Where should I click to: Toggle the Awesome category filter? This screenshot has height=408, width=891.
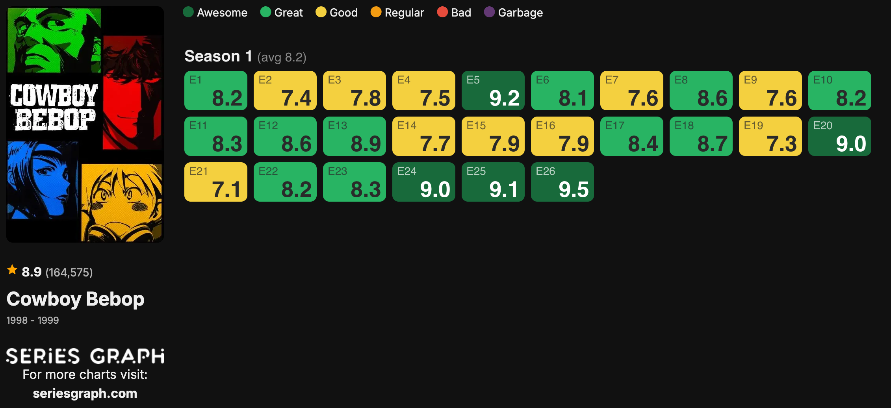pyautogui.click(x=216, y=12)
